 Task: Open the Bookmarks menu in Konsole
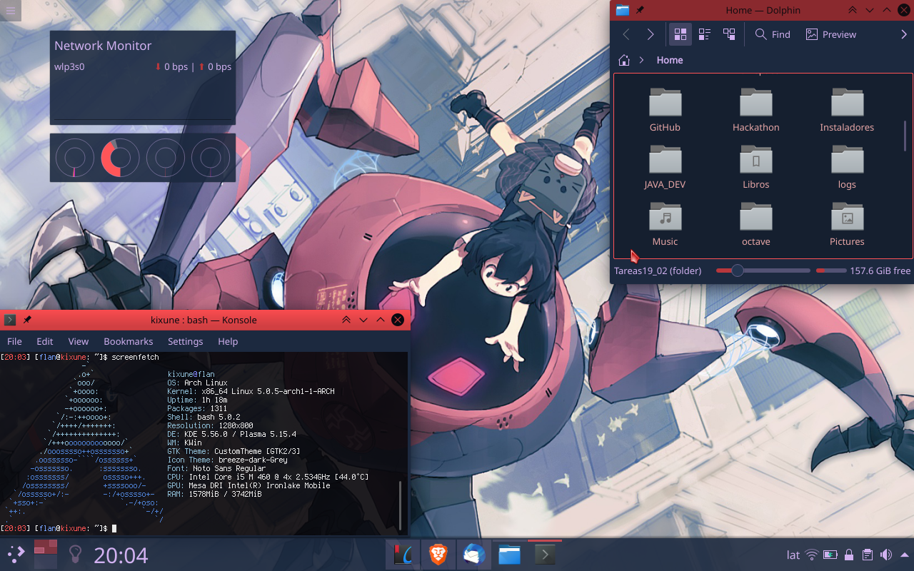tap(129, 341)
